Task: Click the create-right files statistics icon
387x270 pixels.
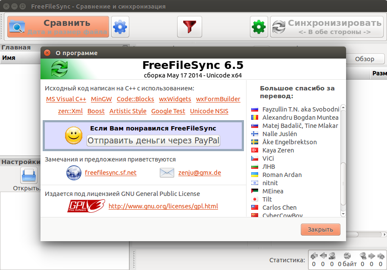Action: click(381, 256)
